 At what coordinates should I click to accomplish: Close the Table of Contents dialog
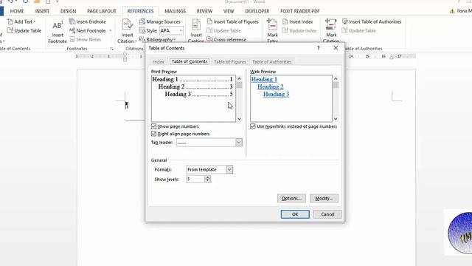(x=336, y=48)
